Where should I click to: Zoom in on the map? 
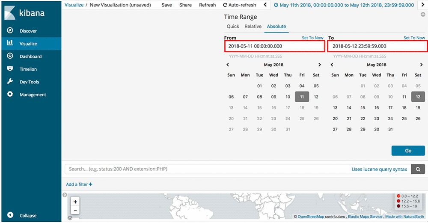(75, 202)
